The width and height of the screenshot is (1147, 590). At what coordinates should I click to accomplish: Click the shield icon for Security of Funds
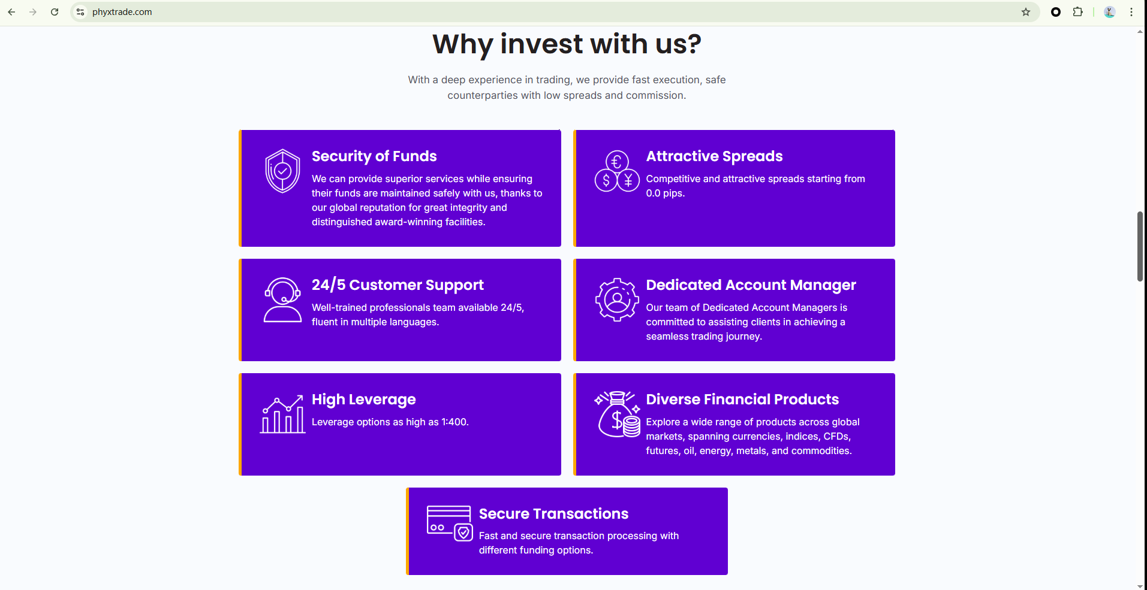click(282, 171)
